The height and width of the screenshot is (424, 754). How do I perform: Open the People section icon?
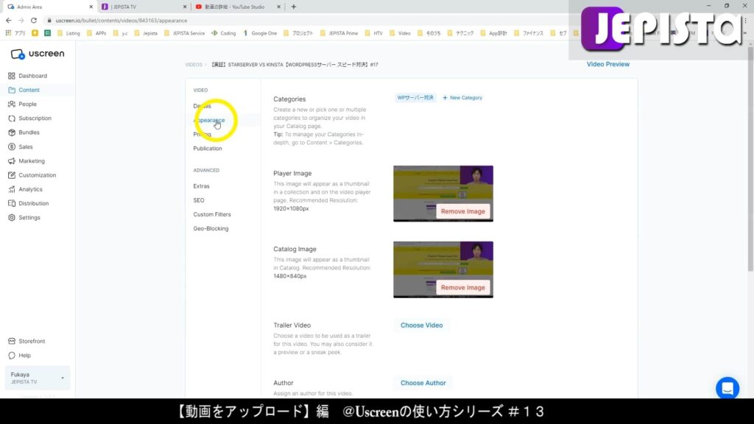point(12,104)
